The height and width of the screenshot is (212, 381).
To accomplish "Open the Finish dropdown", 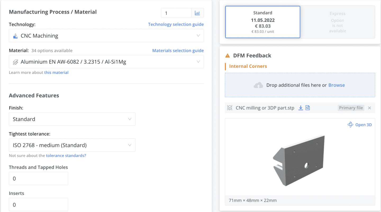I will 72,119.
